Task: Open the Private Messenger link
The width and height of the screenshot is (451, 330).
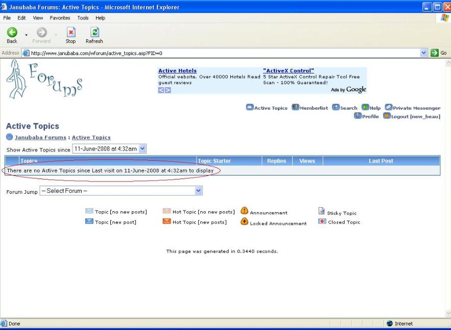Action: coord(417,108)
